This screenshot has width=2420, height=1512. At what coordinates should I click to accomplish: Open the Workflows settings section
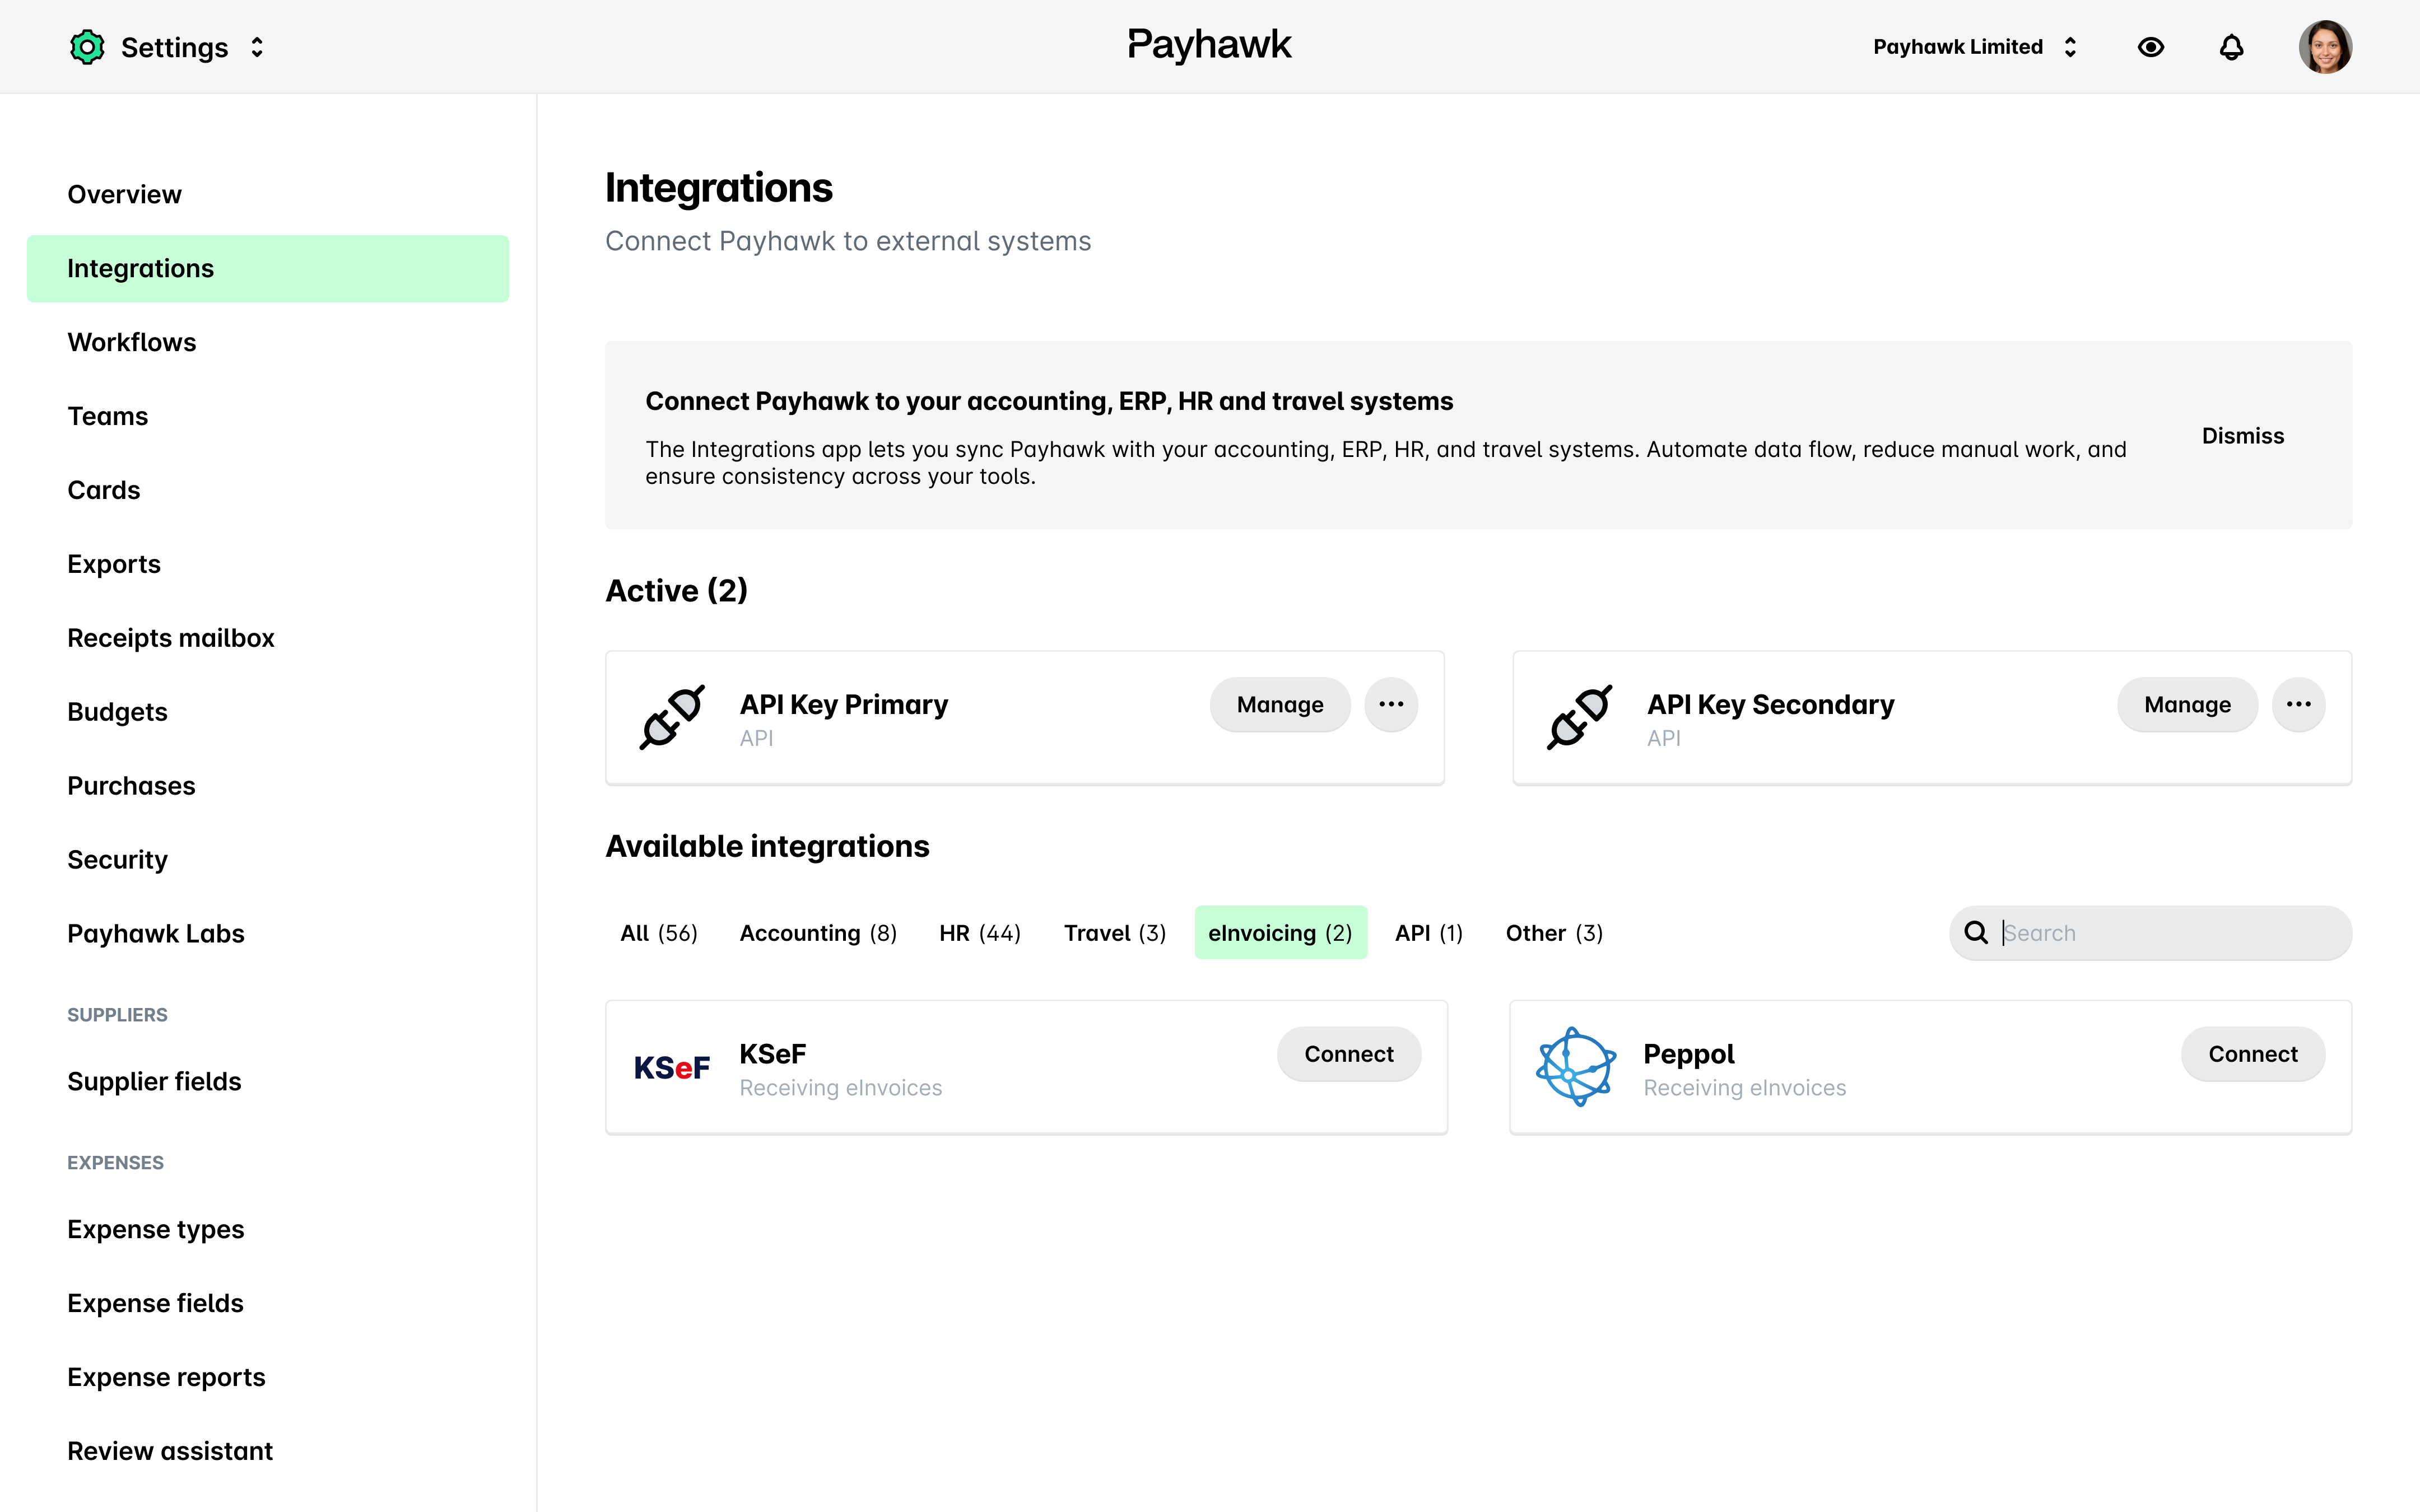(x=131, y=341)
